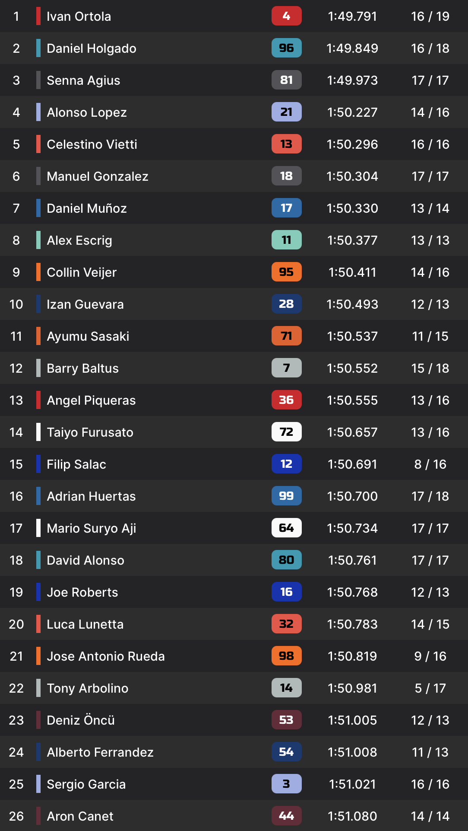Select the red number 4 badge
This screenshot has height=831, width=468.
click(x=286, y=16)
